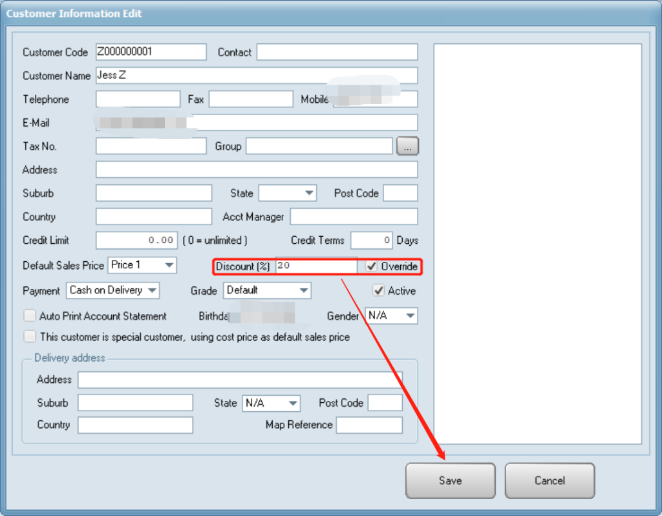Click the Map Reference field

[368, 425]
